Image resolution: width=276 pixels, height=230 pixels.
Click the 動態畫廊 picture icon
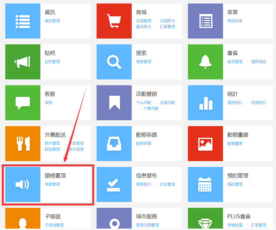point(205,144)
